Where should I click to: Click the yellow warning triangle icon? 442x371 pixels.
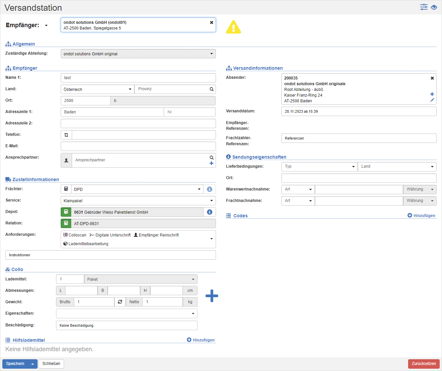coord(233,27)
